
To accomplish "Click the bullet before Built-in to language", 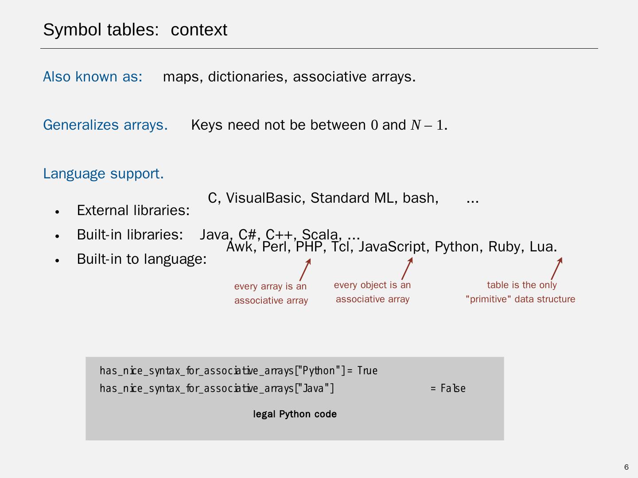I will [57, 260].
